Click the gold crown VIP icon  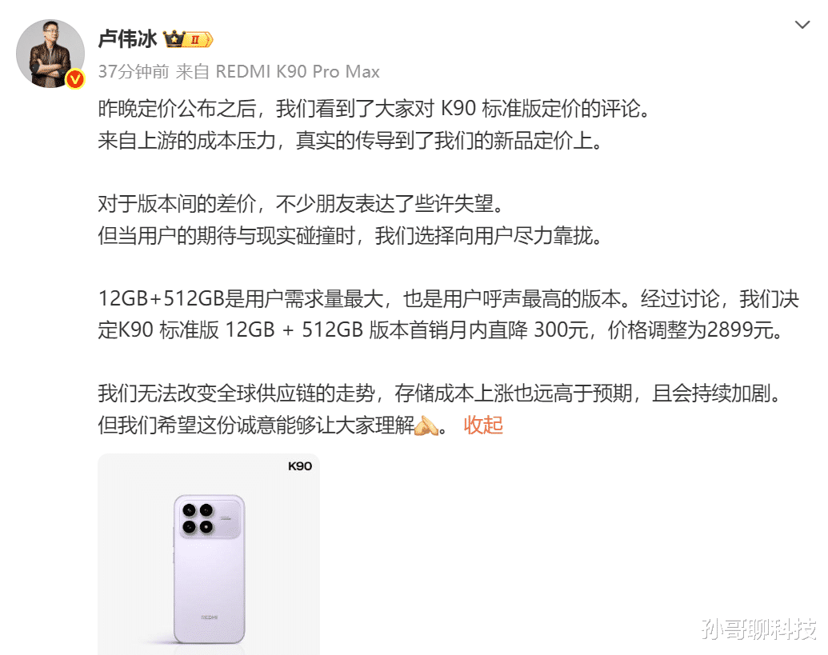(x=174, y=39)
